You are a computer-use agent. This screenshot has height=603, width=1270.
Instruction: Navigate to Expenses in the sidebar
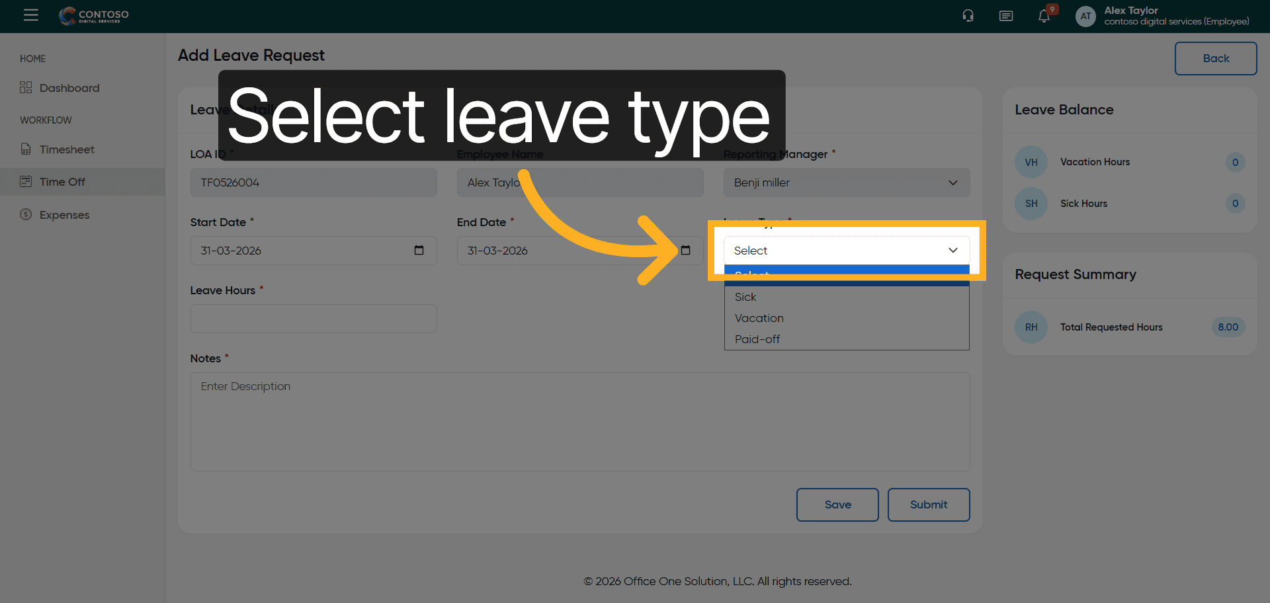(x=64, y=215)
